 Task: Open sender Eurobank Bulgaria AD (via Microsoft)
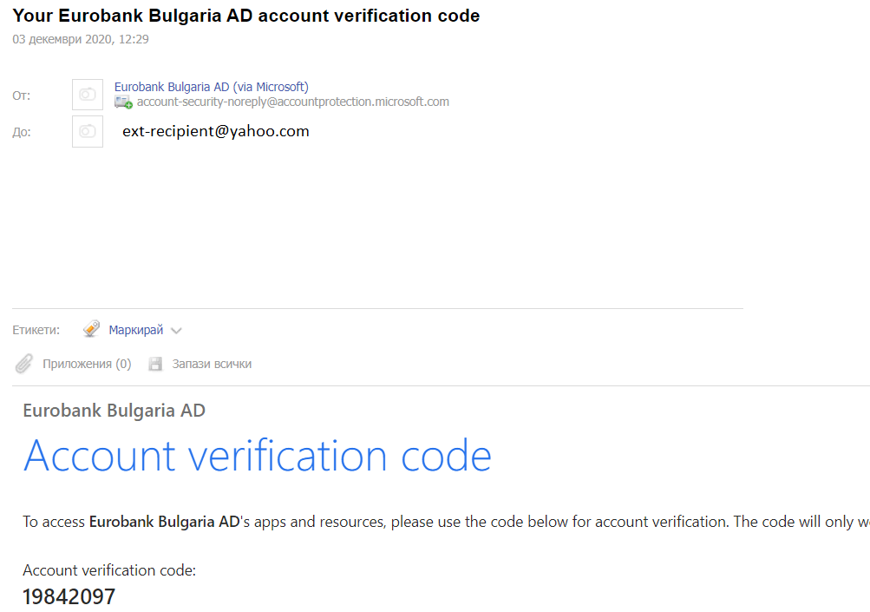pyautogui.click(x=211, y=87)
